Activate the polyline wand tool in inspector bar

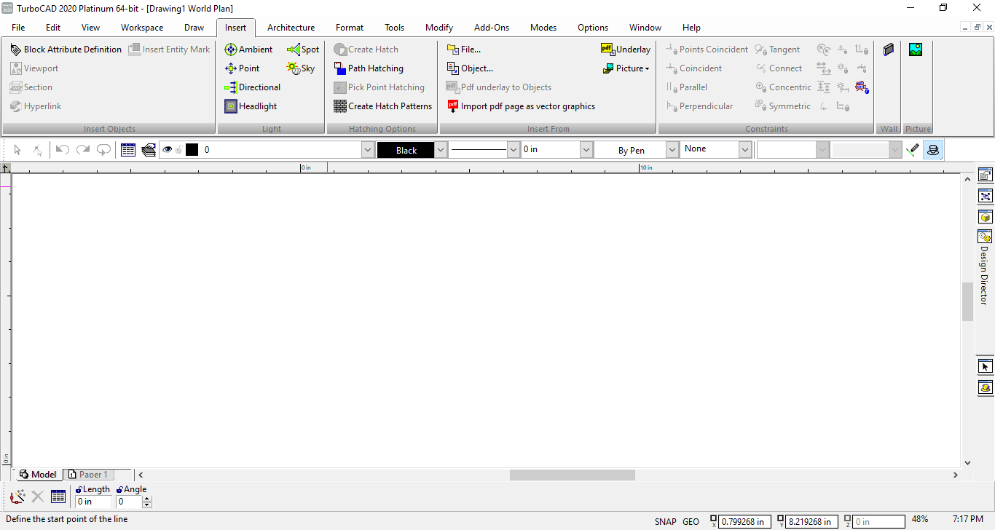tap(17, 497)
